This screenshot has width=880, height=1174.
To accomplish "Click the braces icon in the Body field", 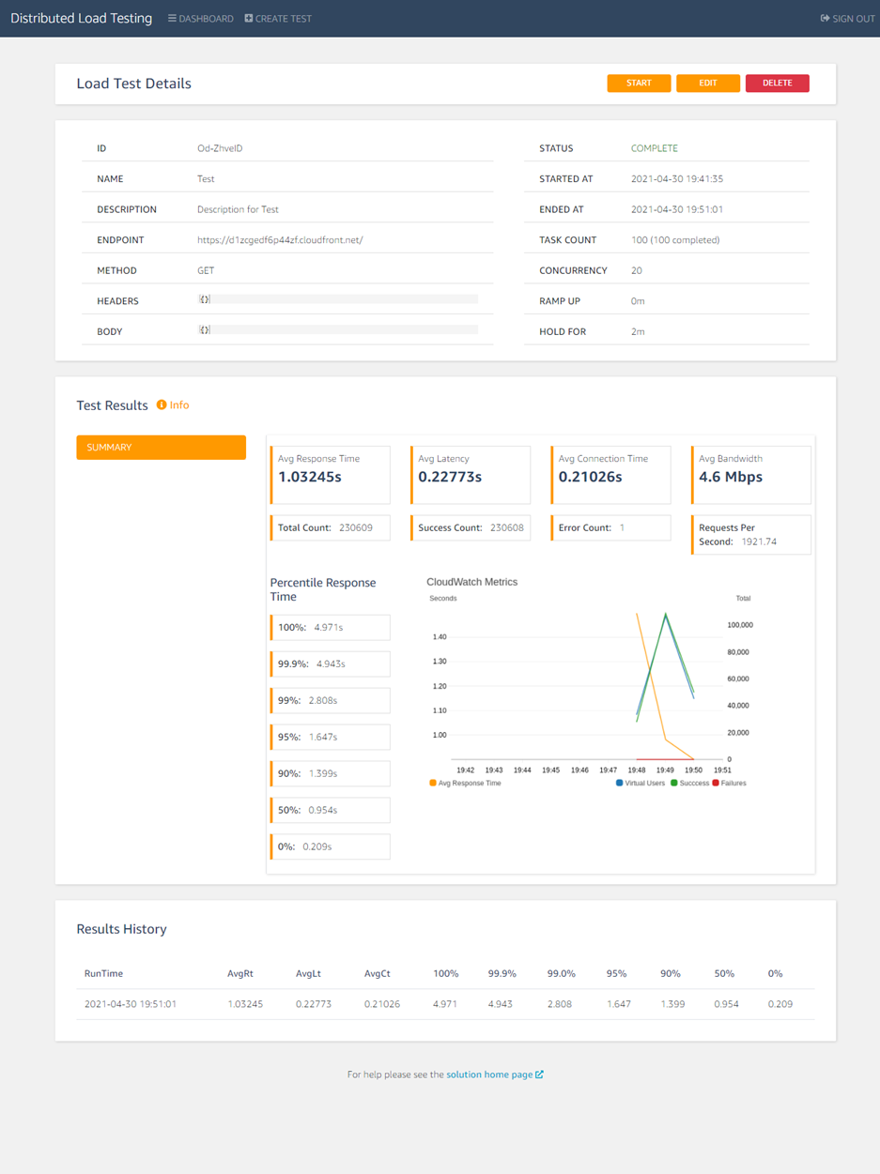I will pos(204,330).
